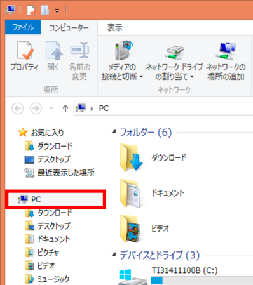Select ミュージック in the navigation pane
253x285 pixels.
click(47, 279)
